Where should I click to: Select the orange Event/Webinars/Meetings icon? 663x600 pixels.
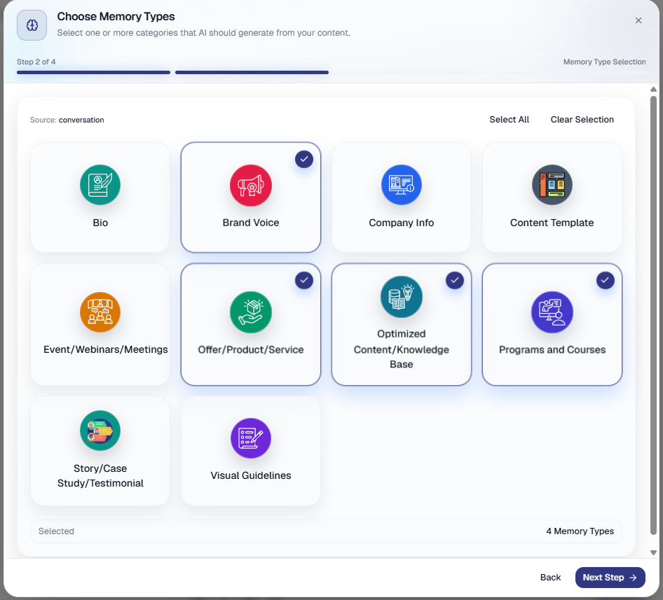pyautogui.click(x=100, y=312)
